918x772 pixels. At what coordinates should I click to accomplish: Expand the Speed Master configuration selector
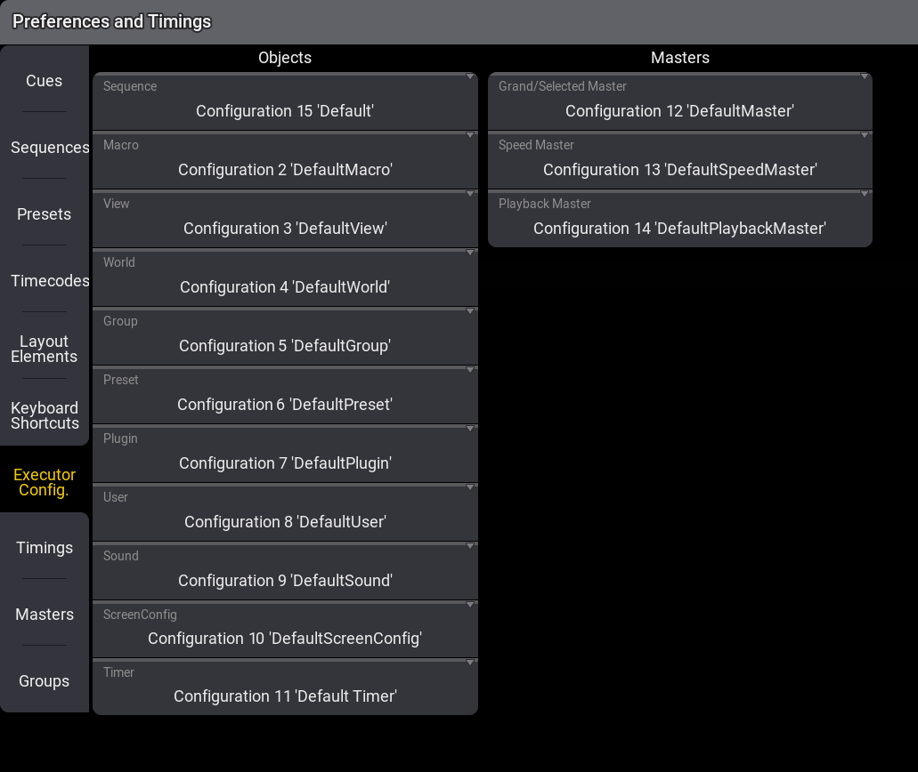pos(679,160)
